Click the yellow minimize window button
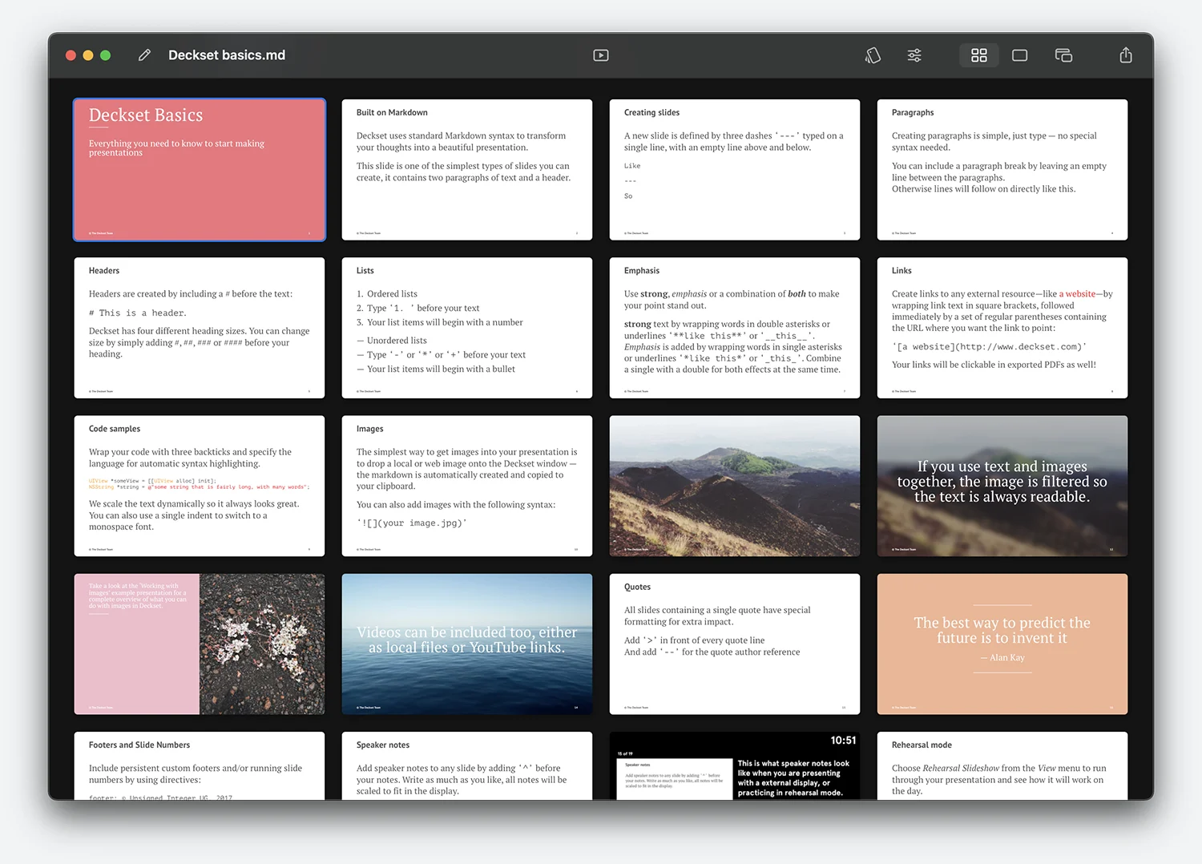1202x864 pixels. tap(88, 55)
